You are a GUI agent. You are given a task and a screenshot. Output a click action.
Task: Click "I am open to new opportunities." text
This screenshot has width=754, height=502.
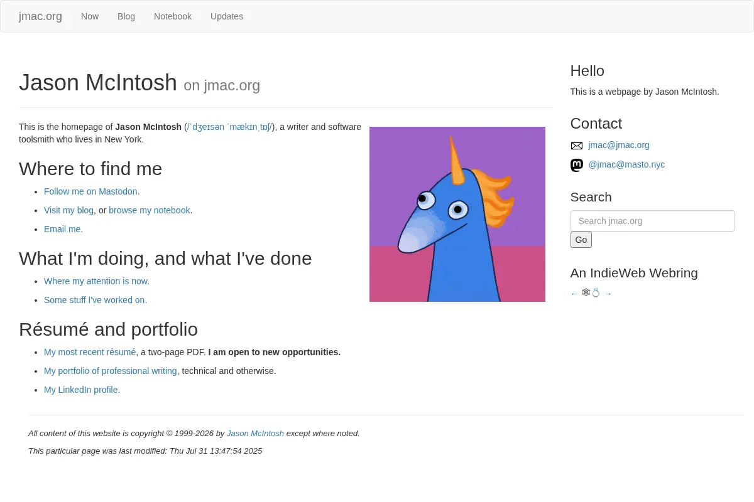tap(274, 352)
